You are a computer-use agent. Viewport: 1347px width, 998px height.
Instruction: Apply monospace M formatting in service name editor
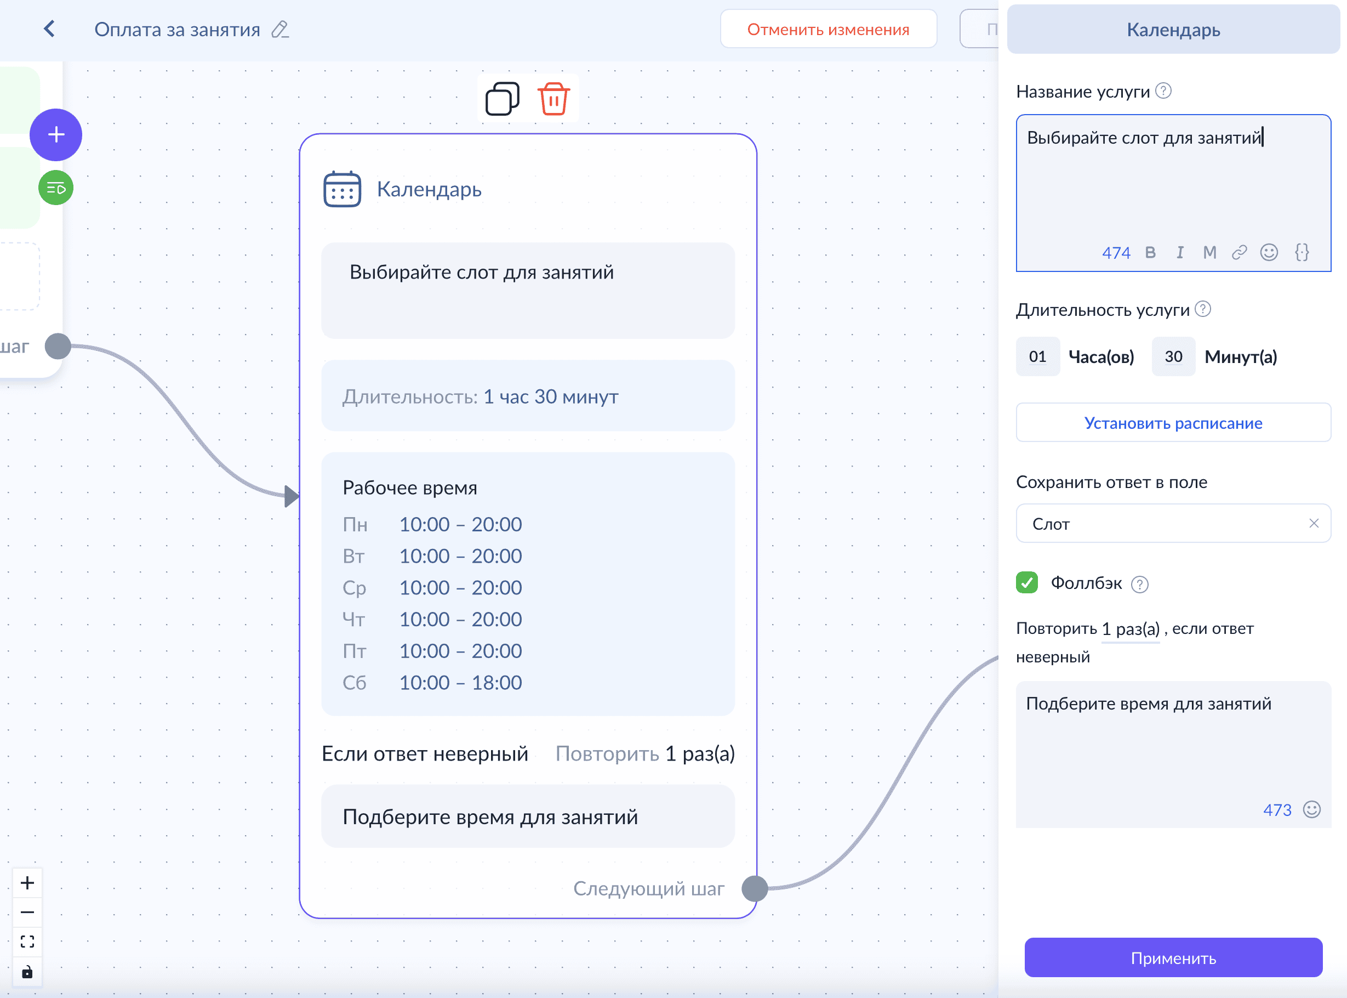coord(1209,253)
